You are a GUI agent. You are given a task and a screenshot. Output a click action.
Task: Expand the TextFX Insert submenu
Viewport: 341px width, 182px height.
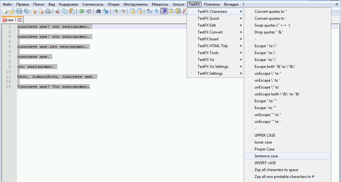pos(215,39)
